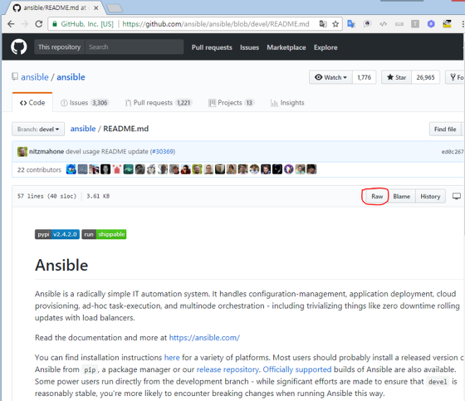This screenshot has height=401, width=465.
Task: Bookmark page with star icon in address bar
Action: [335, 24]
